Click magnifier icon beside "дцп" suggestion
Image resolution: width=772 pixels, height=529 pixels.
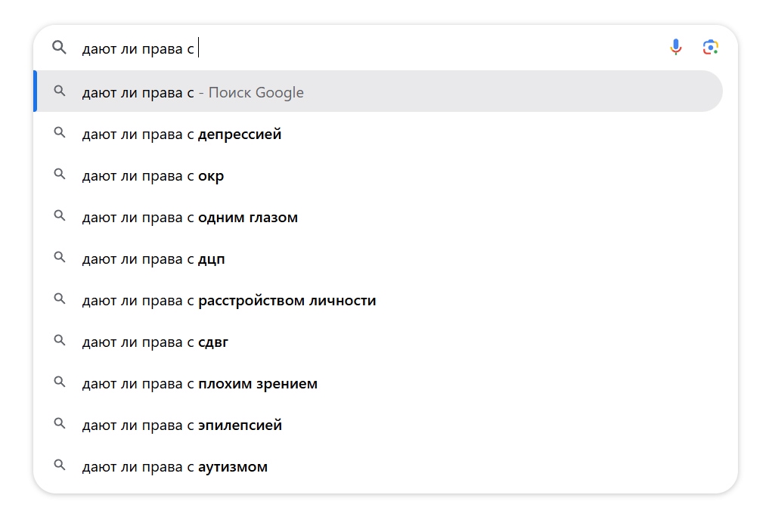tap(60, 258)
